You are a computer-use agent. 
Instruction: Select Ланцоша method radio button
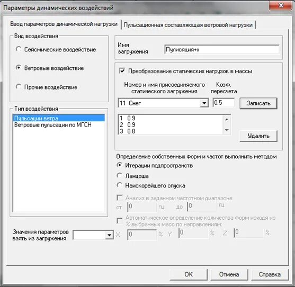[119, 175]
